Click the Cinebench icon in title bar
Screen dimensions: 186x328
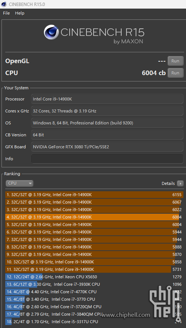[x=4, y=4]
